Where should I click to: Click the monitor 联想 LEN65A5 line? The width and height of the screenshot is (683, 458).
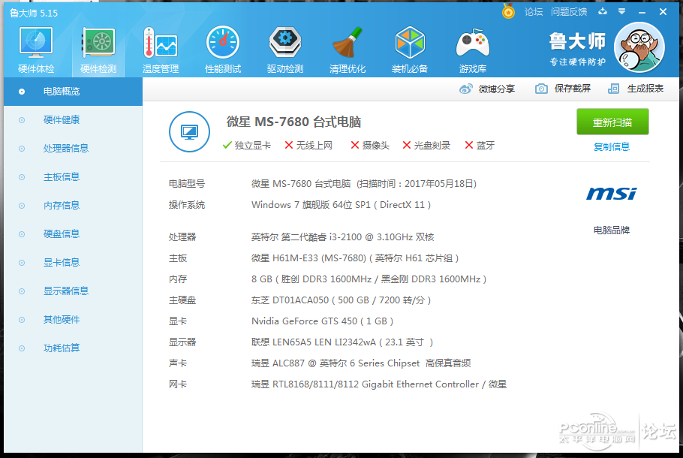coord(342,342)
